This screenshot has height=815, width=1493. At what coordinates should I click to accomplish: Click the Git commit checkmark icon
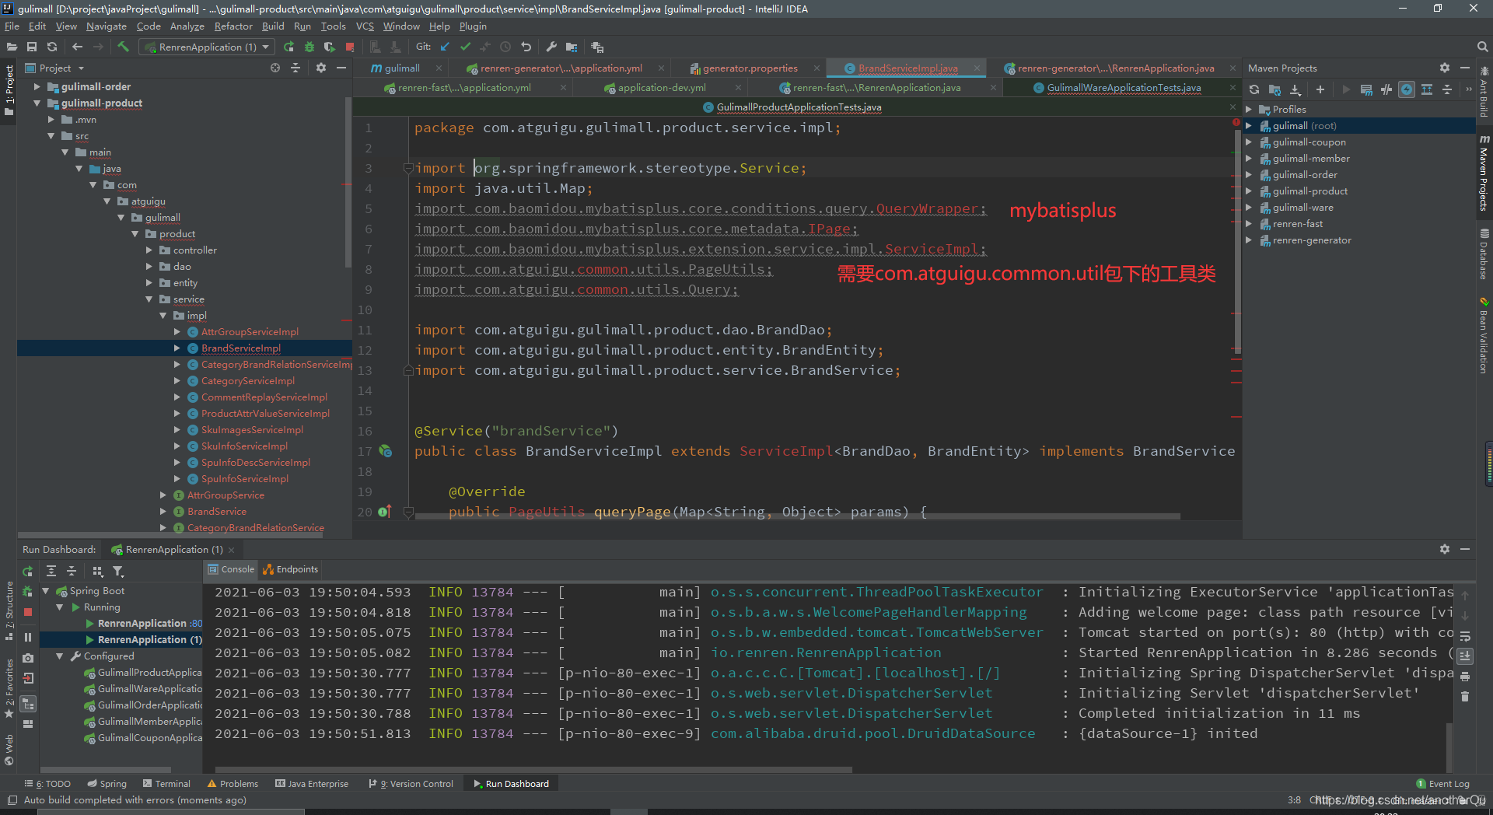(465, 47)
